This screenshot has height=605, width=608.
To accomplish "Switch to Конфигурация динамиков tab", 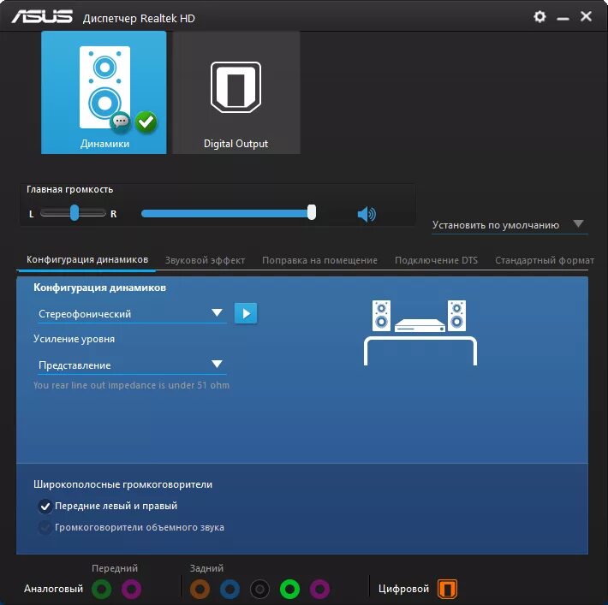I will tap(87, 259).
